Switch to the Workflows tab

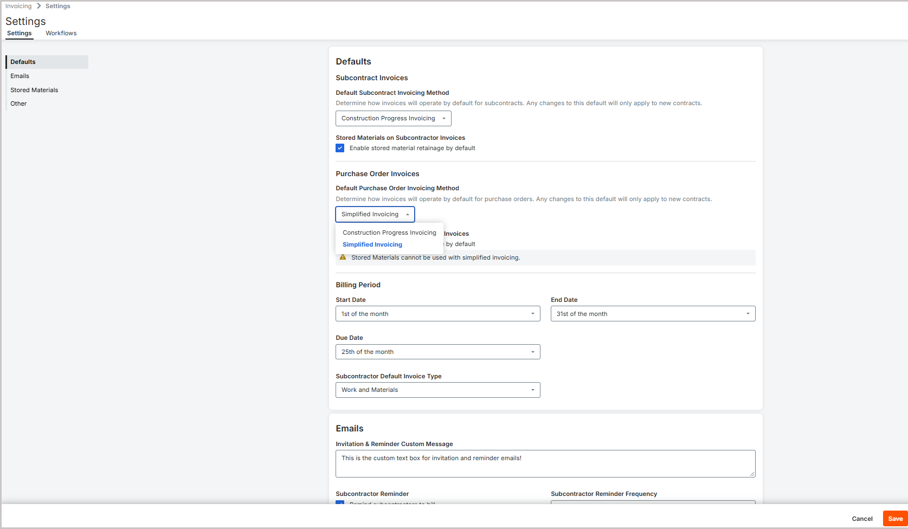(61, 33)
